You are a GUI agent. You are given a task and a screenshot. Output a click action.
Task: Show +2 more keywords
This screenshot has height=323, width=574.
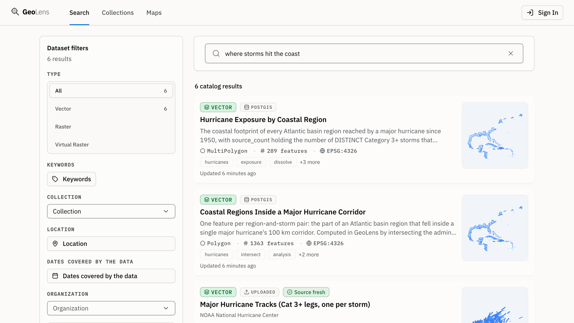(x=309, y=254)
